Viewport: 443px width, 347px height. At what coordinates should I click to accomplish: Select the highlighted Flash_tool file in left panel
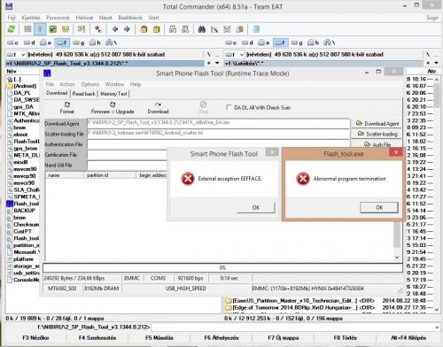click(23, 204)
